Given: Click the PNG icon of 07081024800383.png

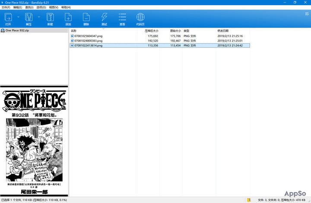Looking at the screenshot, I should [x=72, y=41].
